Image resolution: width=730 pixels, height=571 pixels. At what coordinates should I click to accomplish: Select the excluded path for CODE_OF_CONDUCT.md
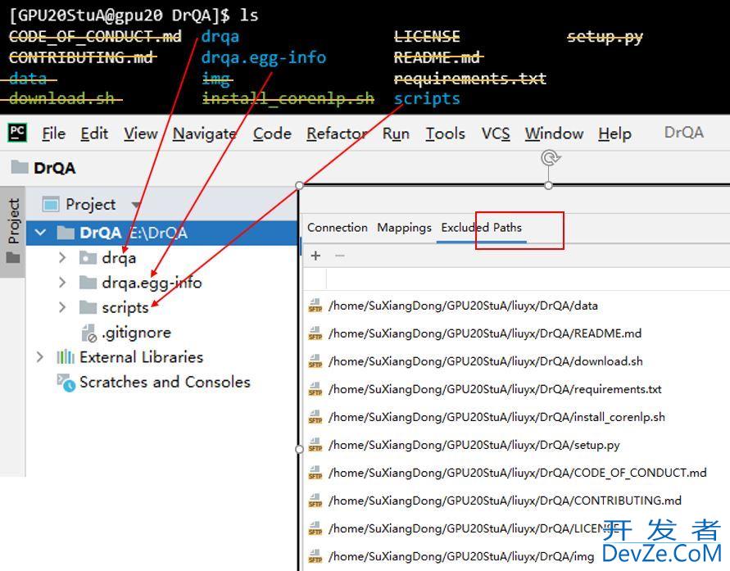coord(517,474)
